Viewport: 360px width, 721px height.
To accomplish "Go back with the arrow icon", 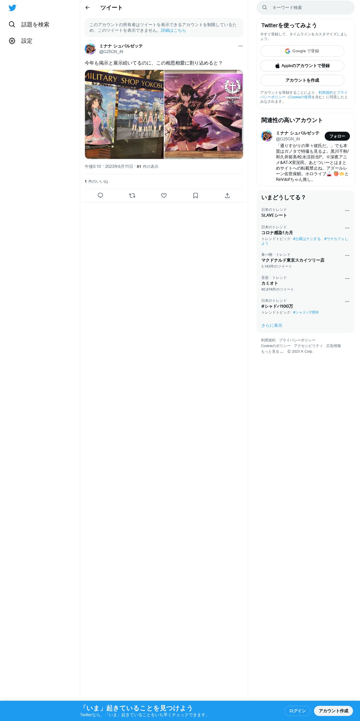I will (87, 8).
